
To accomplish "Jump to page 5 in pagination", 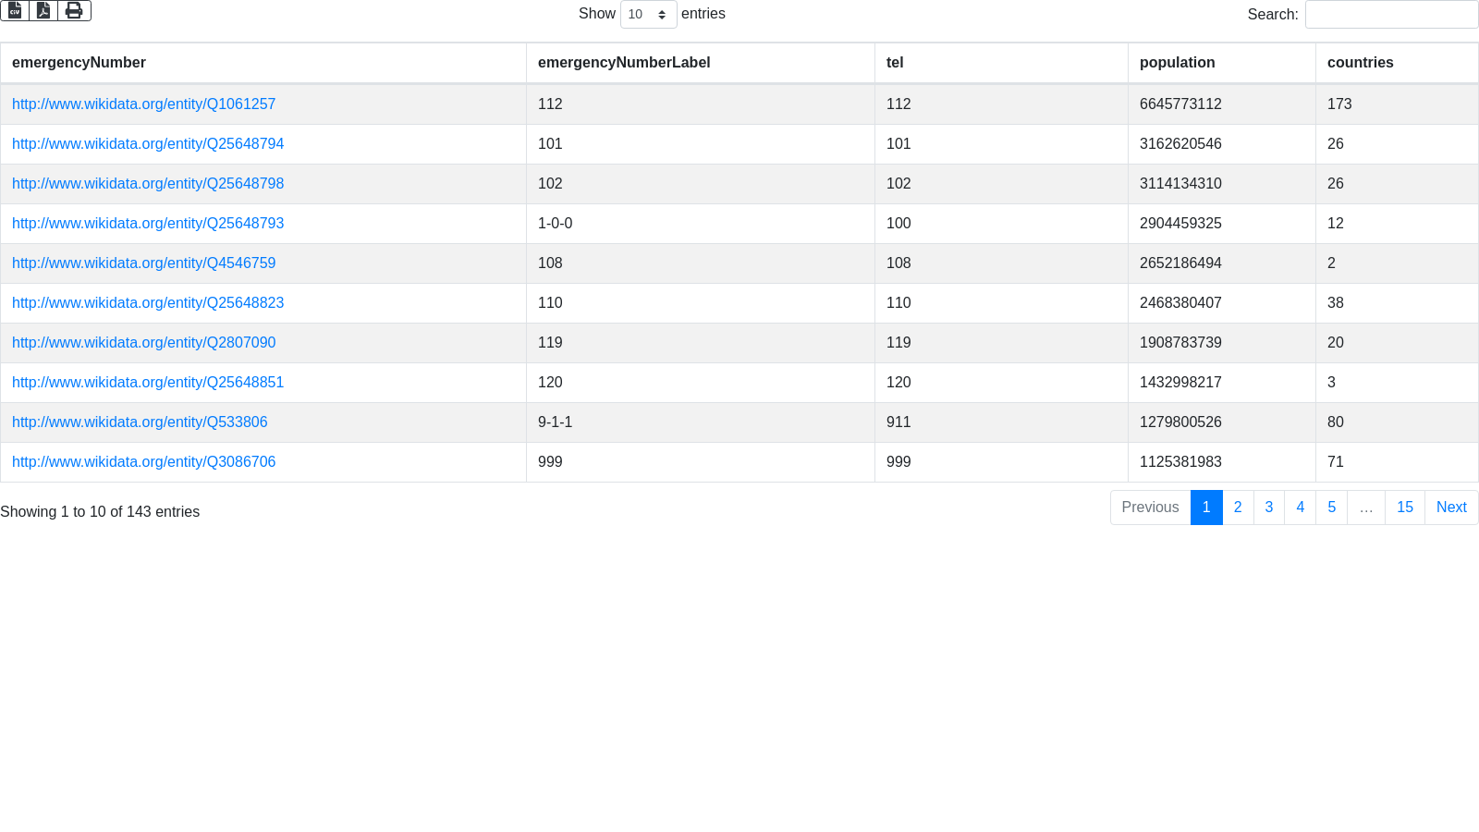I will pyautogui.click(x=1331, y=508).
